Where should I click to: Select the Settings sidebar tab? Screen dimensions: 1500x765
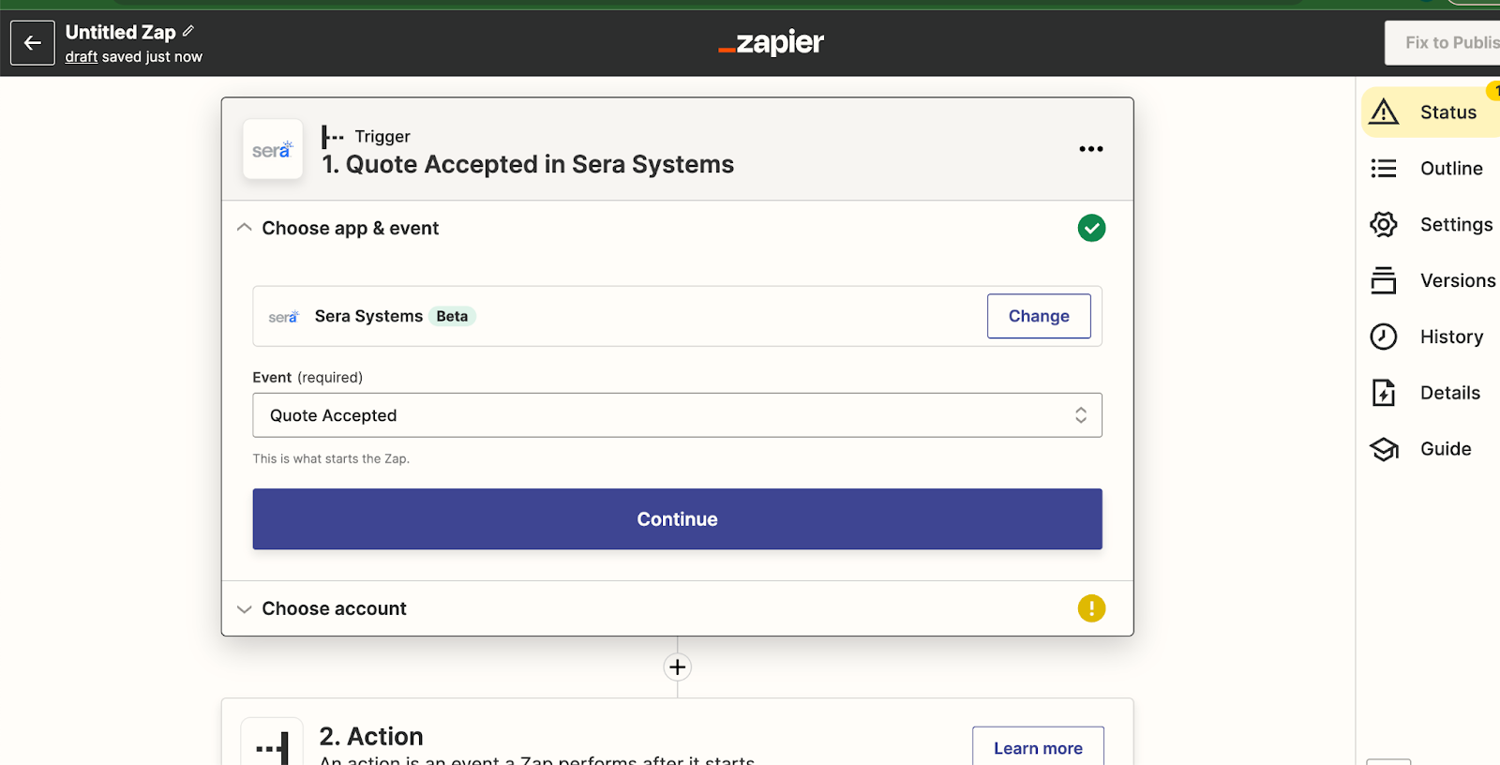[x=1432, y=224]
